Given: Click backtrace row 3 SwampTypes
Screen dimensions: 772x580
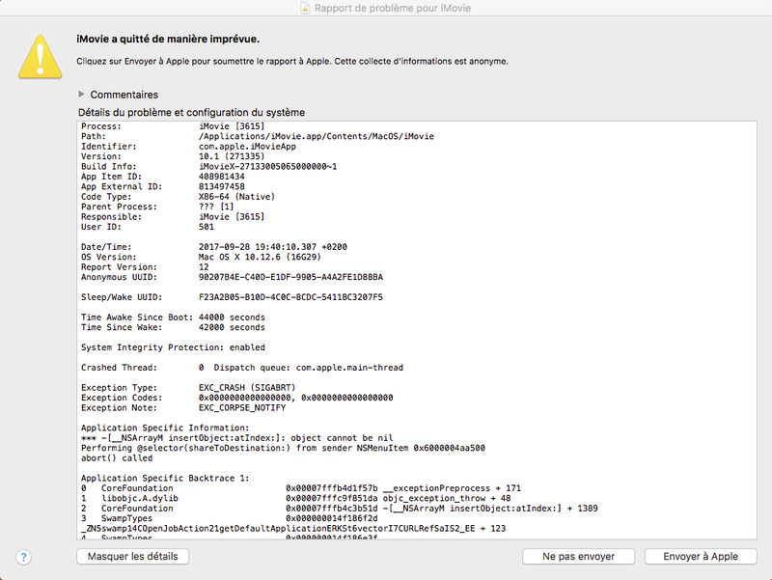Looking at the screenshot, I should point(230,518).
